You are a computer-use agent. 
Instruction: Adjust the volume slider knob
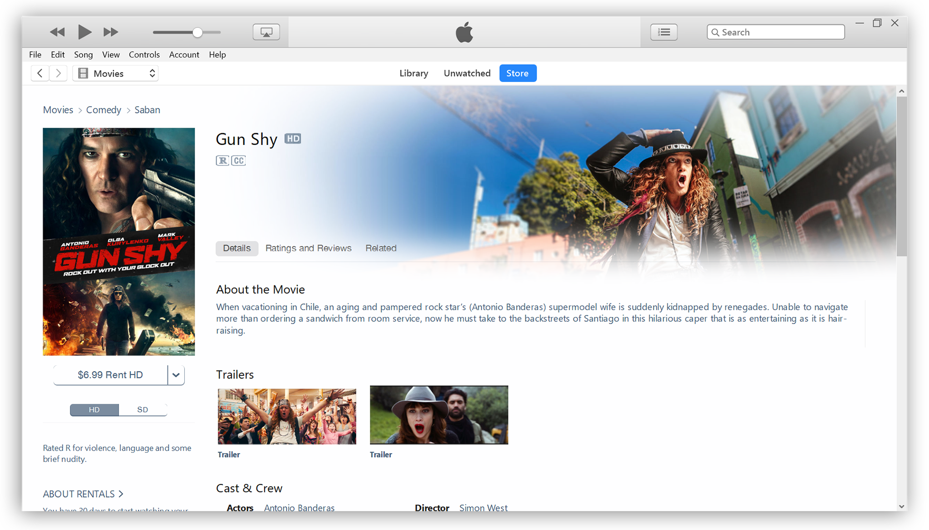click(197, 32)
